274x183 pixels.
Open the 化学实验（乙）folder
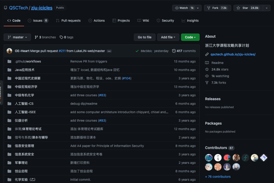click(25, 179)
